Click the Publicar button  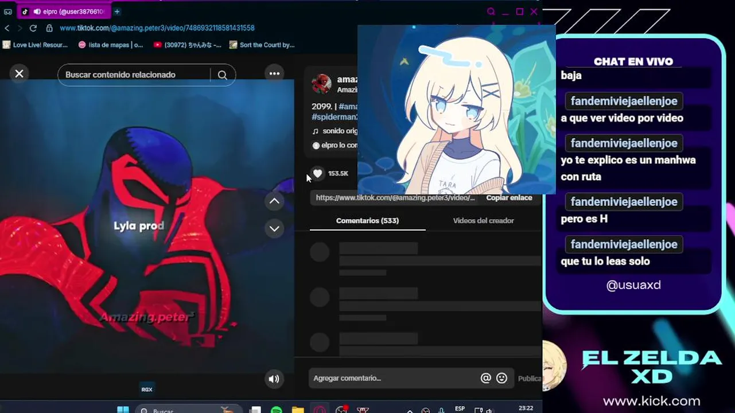click(x=530, y=378)
